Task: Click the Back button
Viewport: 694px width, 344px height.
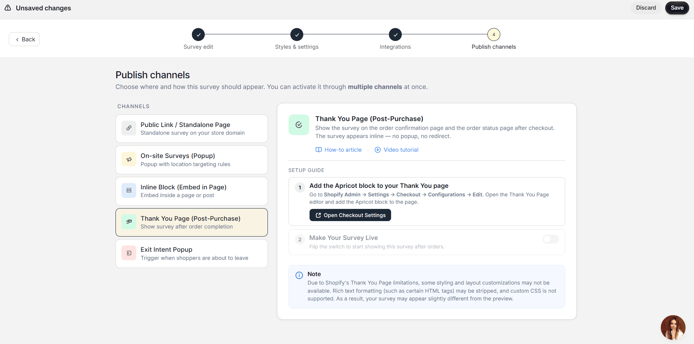Action: click(24, 39)
